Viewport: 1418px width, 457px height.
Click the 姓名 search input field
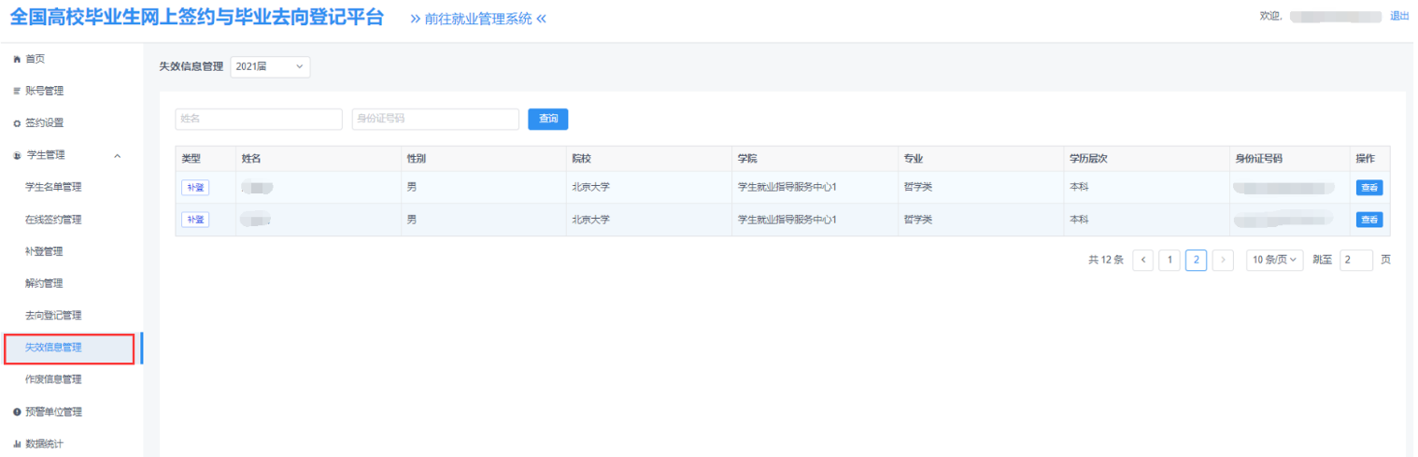click(x=259, y=119)
